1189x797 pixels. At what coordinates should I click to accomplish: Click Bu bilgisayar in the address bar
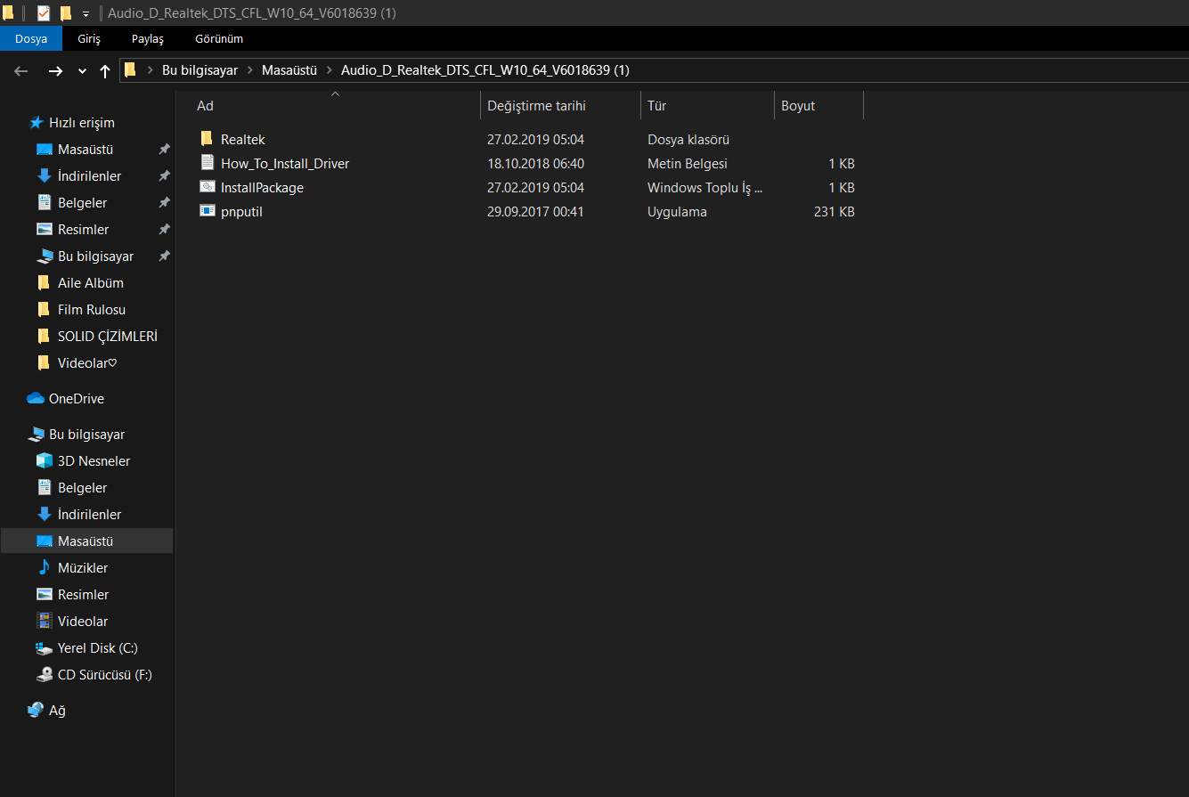tap(200, 70)
